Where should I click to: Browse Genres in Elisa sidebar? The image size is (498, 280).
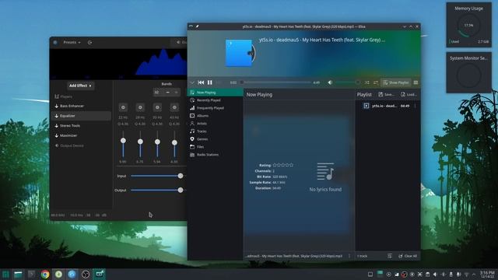[x=216, y=139]
